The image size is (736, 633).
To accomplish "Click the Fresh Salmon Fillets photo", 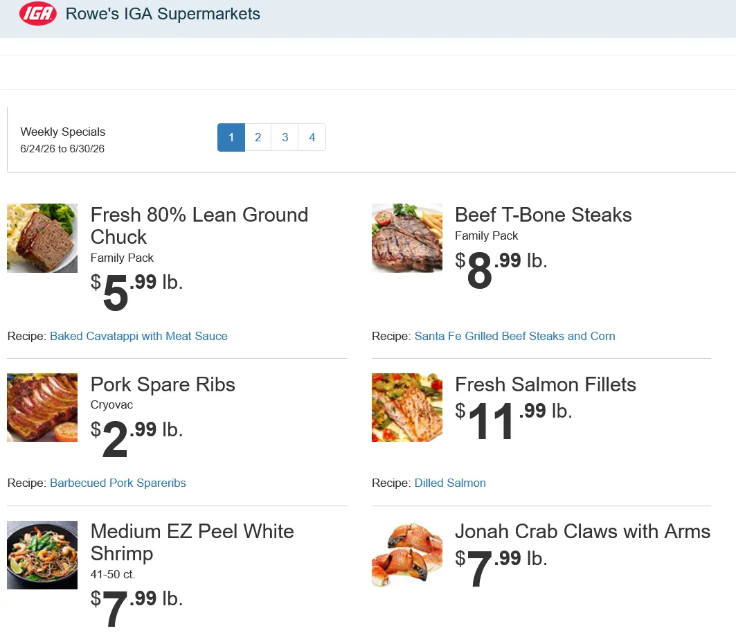I will pyautogui.click(x=407, y=408).
